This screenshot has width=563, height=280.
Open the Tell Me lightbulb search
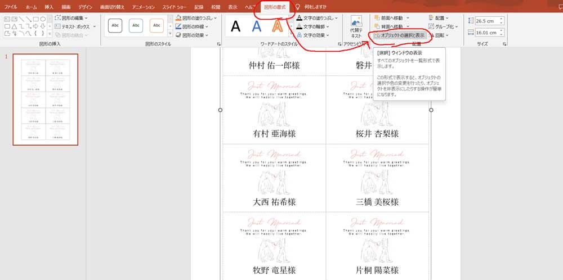(x=297, y=7)
